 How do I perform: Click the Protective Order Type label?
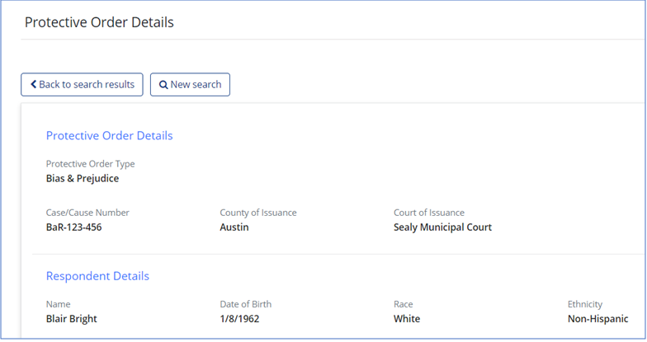click(x=91, y=164)
